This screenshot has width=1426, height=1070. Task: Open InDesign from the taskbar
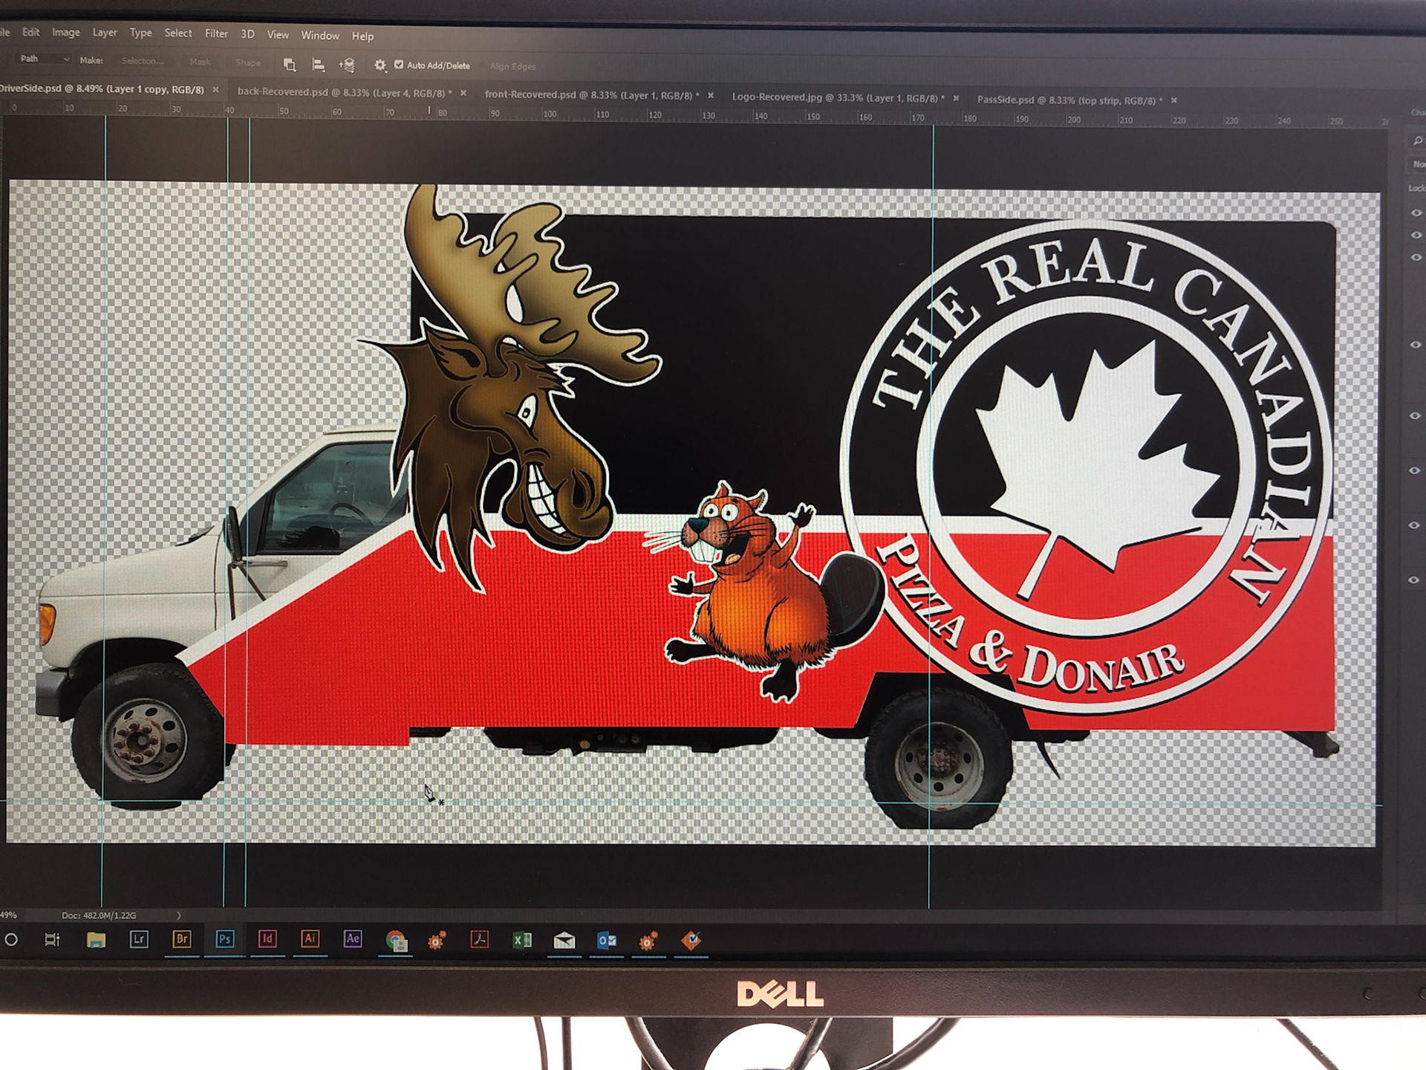pyautogui.click(x=267, y=939)
